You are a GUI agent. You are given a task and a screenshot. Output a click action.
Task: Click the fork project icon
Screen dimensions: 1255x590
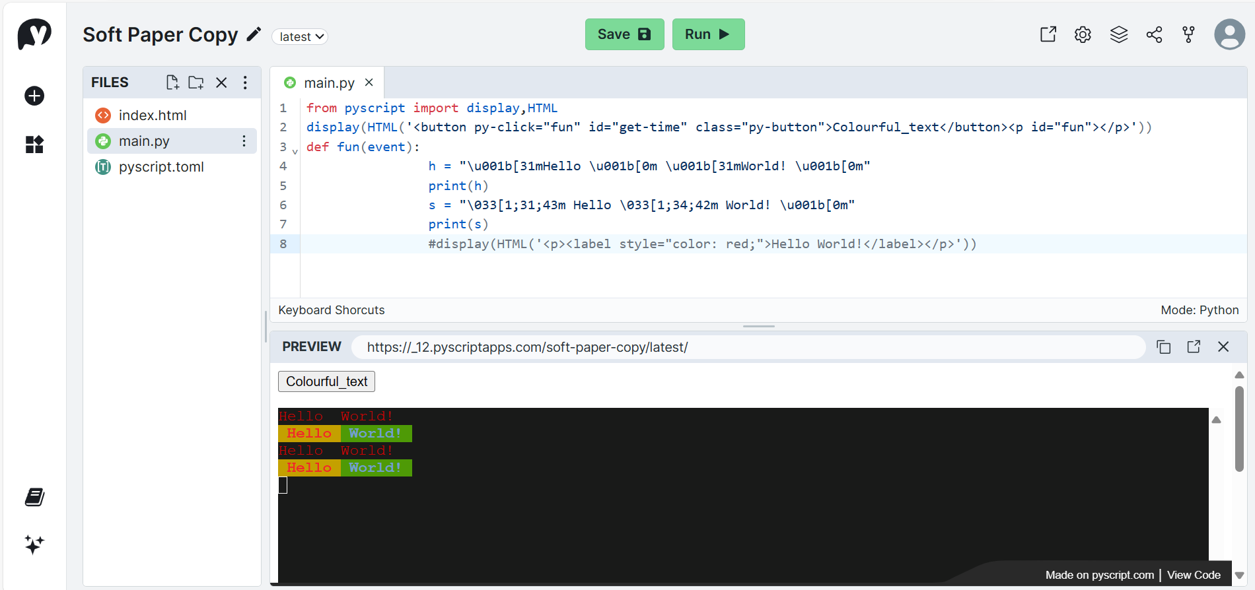click(x=1188, y=34)
